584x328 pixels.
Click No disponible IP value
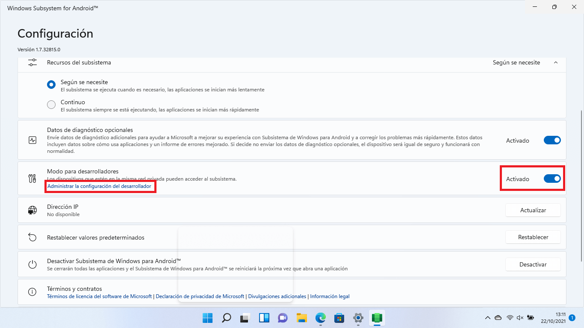pyautogui.click(x=63, y=214)
